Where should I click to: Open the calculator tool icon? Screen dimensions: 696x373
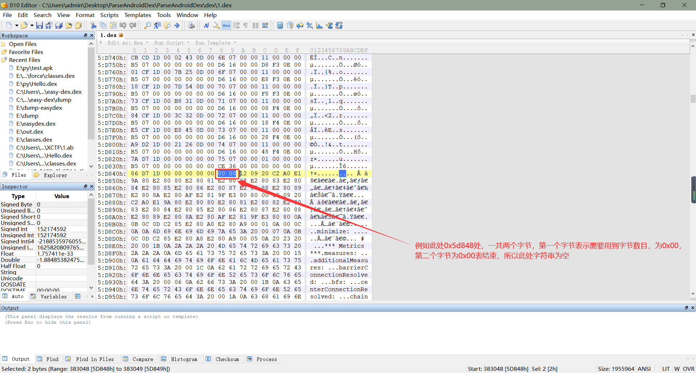tap(280, 25)
